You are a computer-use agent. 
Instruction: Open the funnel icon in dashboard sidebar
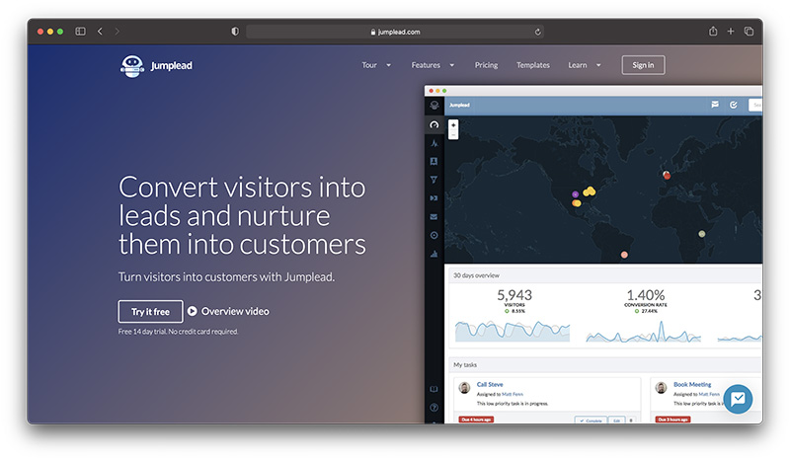(x=434, y=180)
